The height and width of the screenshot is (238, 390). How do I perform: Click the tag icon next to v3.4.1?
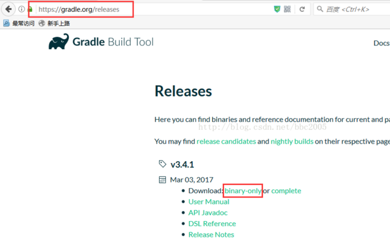click(x=162, y=164)
